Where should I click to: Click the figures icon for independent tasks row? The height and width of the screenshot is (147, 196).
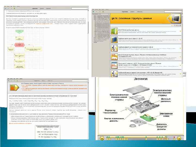coord(114,48)
